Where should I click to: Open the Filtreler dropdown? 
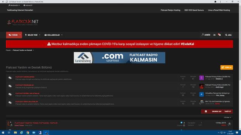coord(227,117)
